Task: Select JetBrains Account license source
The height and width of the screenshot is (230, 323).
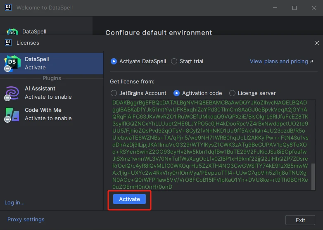Action: pyautogui.click(x=114, y=93)
